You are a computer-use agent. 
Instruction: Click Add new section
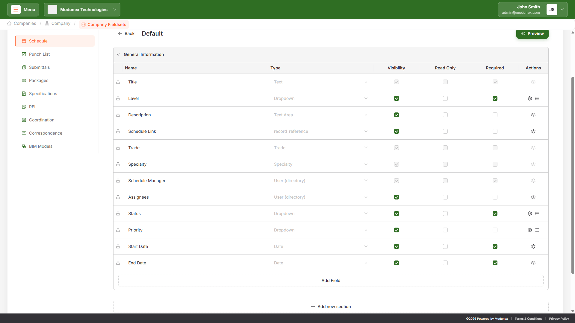(x=331, y=307)
